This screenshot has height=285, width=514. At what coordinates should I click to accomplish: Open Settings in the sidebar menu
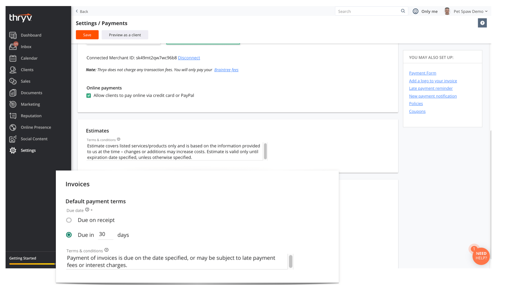click(x=28, y=150)
